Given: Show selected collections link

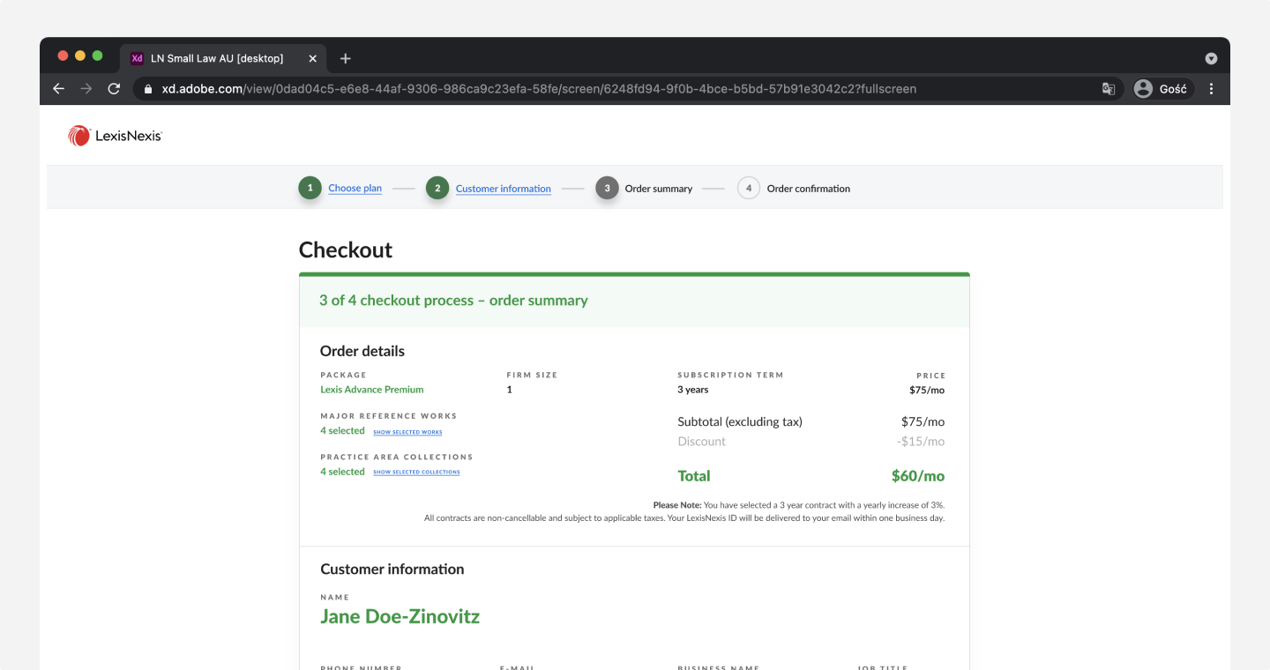Looking at the screenshot, I should [416, 473].
